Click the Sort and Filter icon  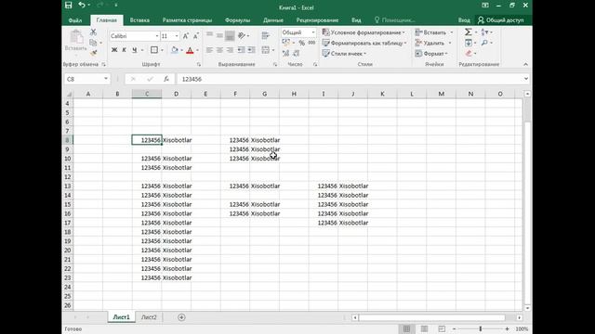tap(484, 32)
